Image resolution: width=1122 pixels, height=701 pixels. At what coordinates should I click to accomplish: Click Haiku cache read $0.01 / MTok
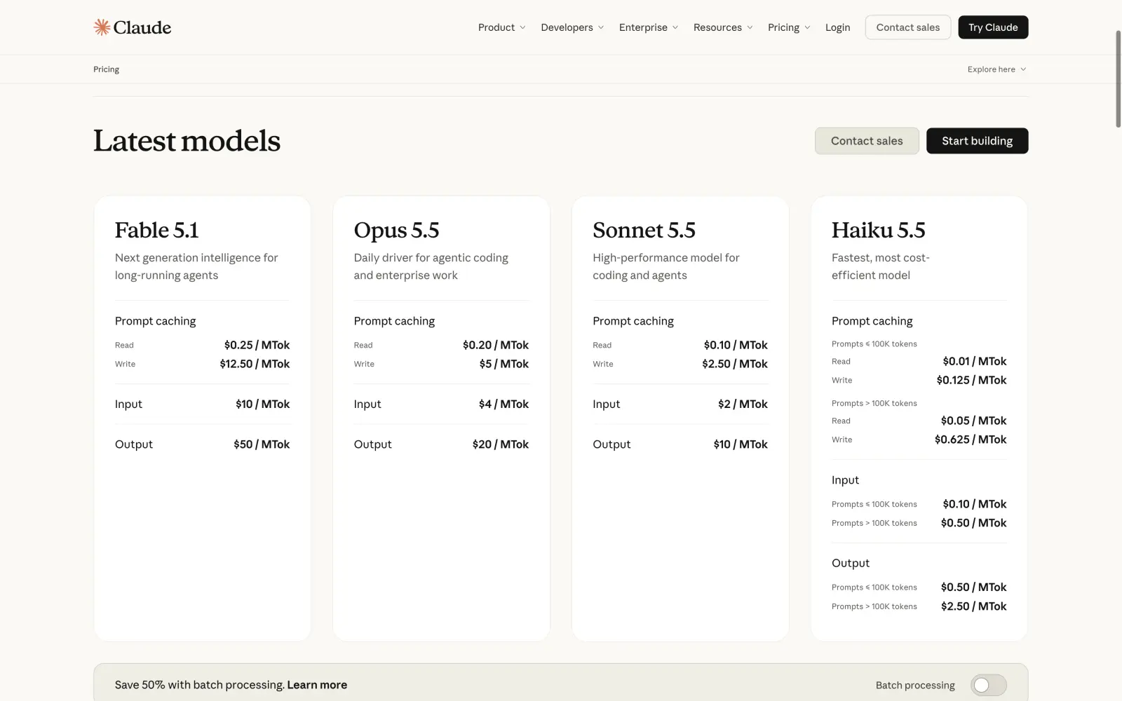pos(975,361)
